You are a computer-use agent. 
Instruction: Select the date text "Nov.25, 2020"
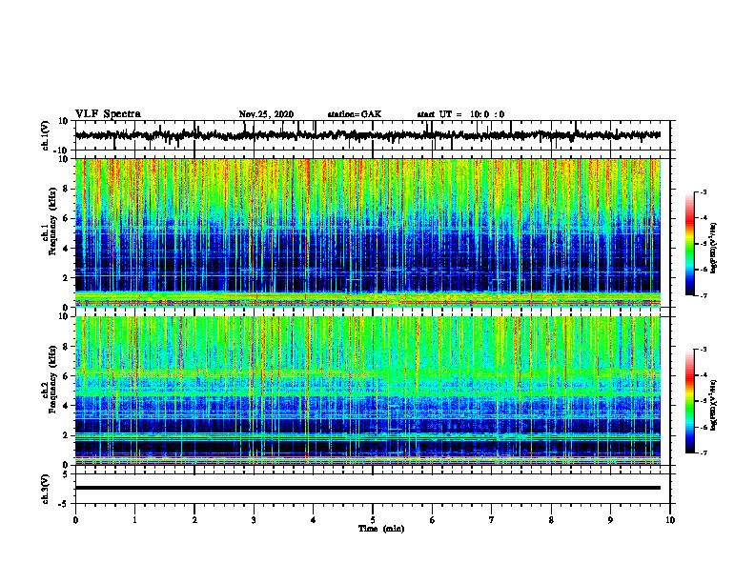pos(266,114)
